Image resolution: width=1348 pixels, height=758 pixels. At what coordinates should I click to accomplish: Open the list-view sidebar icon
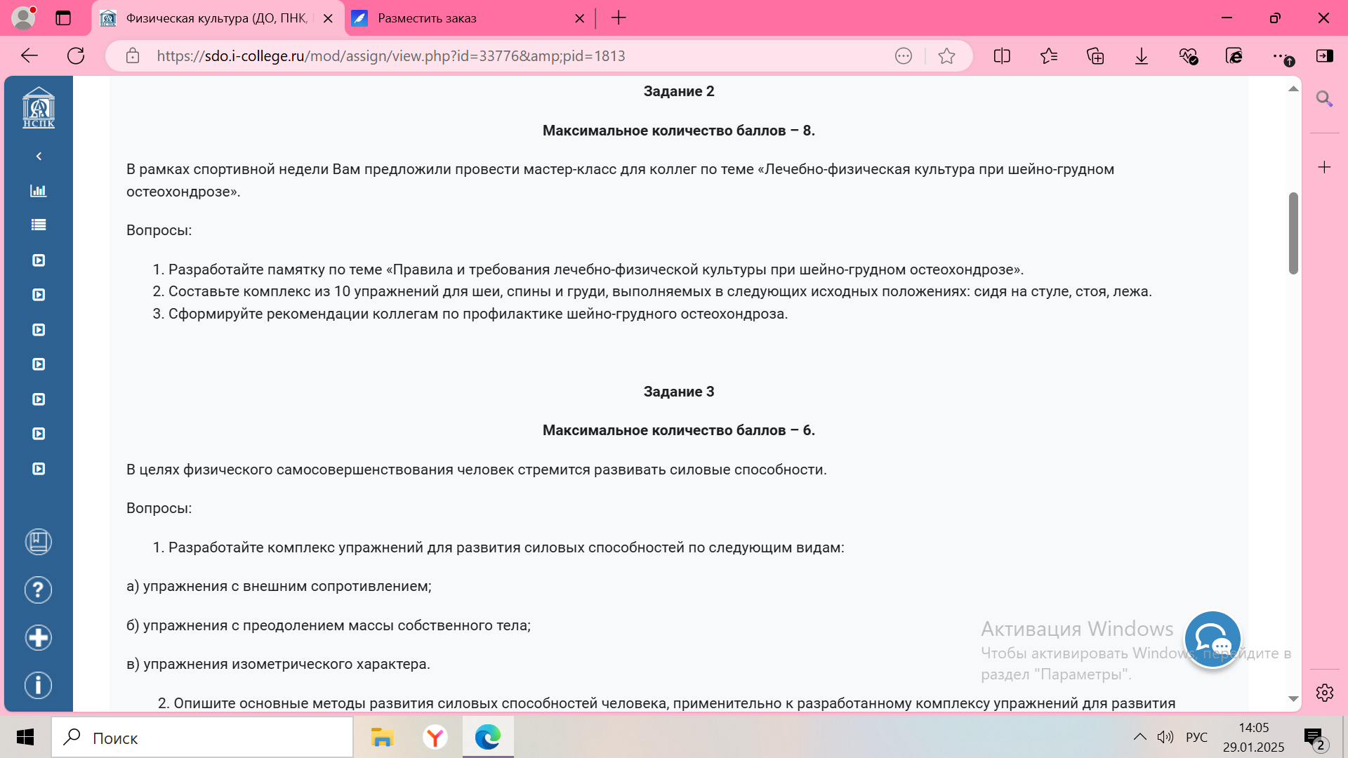(x=39, y=225)
